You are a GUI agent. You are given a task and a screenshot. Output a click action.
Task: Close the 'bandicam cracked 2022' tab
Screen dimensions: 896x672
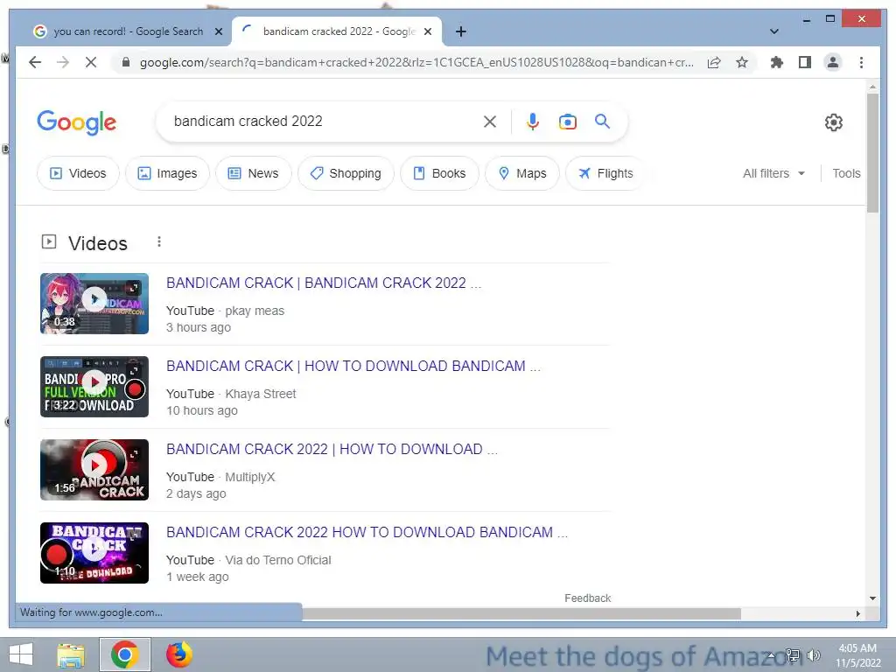point(427,31)
